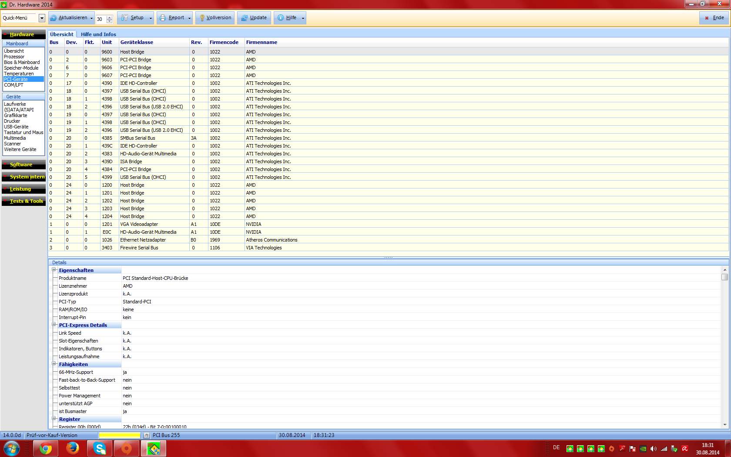Click the Origin tray icon
This screenshot has width=731, height=457.
click(x=611, y=449)
